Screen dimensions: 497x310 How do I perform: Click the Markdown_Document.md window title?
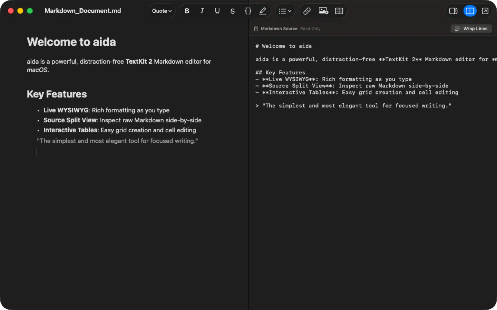coord(83,11)
